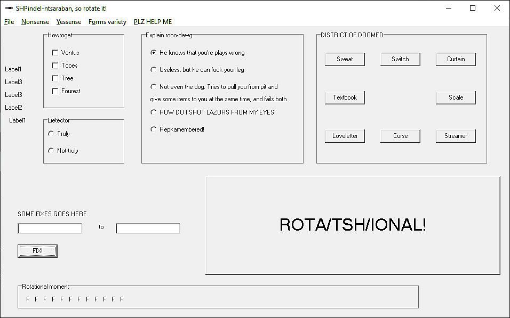
Task: Maximize the application window
Action: 473,8
